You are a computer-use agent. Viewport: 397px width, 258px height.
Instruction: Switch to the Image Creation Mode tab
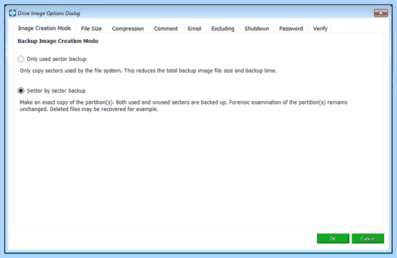tap(44, 28)
